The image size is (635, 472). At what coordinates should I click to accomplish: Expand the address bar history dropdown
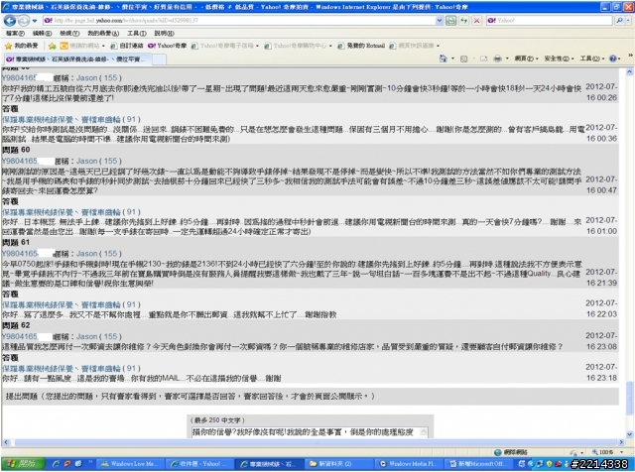[440, 20]
